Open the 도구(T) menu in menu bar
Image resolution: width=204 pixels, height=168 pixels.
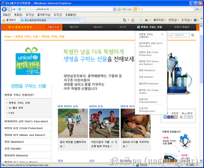tap(58, 15)
